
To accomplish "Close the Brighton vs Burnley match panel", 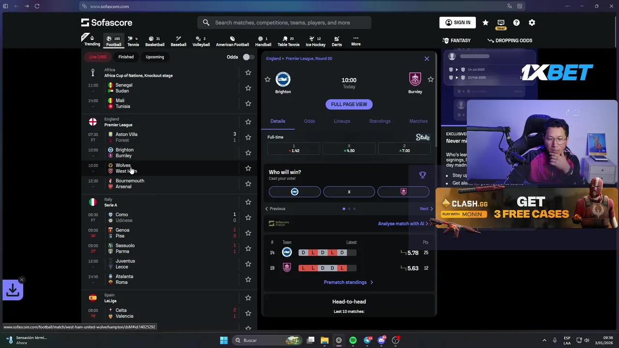I will pos(427,58).
